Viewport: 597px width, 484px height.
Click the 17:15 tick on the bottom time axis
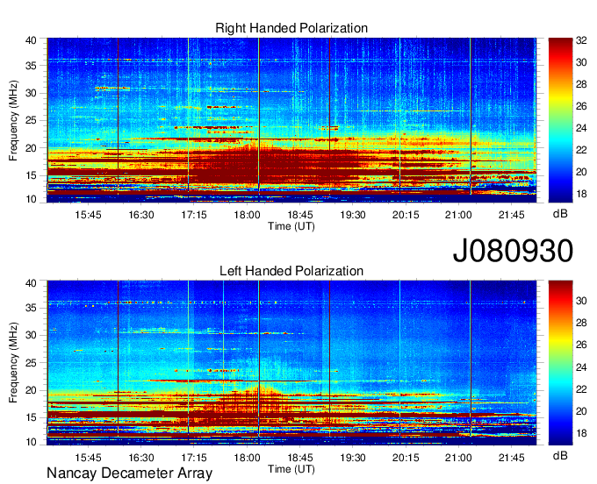tap(194, 458)
